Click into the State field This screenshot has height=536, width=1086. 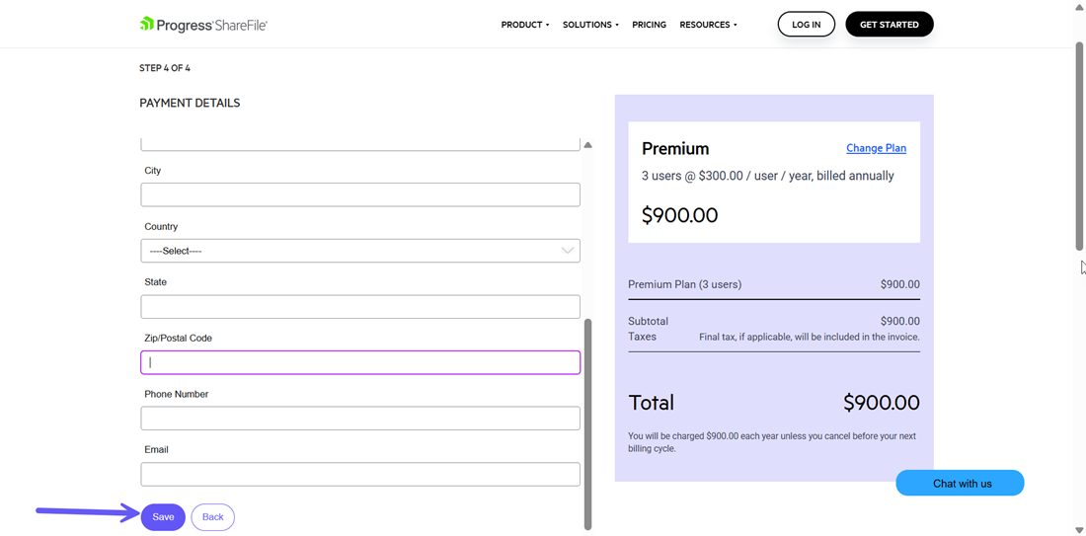pyautogui.click(x=359, y=306)
